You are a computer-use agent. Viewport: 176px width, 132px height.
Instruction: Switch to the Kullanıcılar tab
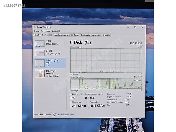coord(86,35)
